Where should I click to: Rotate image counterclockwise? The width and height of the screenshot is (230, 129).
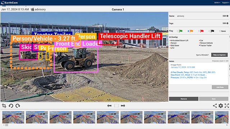pyautogui.click(x=11, y=106)
